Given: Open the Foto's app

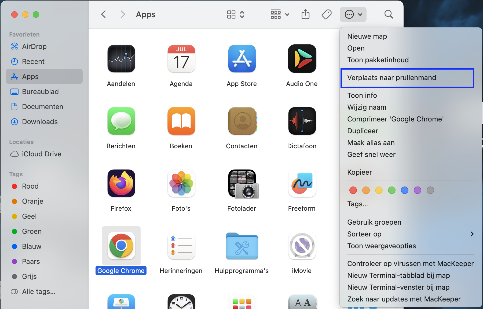Looking at the screenshot, I should coord(181,183).
